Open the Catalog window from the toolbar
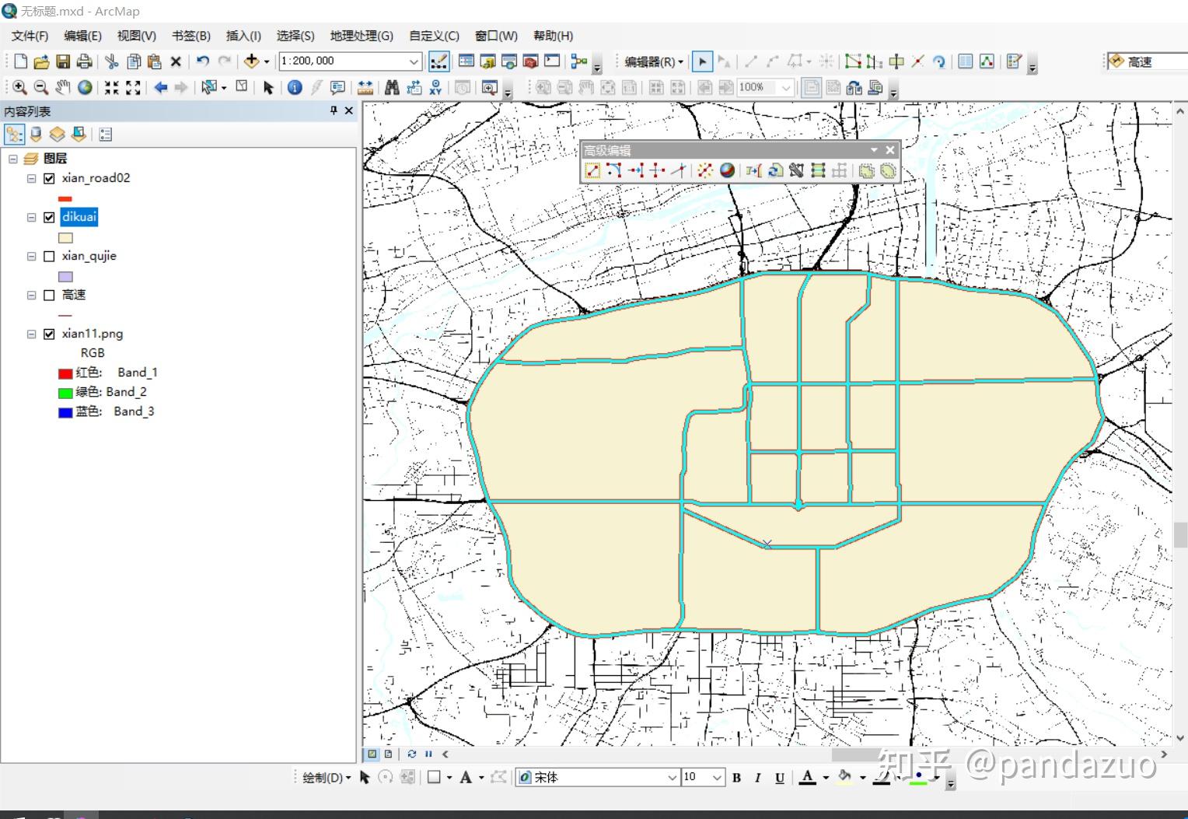Image resolution: width=1188 pixels, height=819 pixels. [x=487, y=61]
